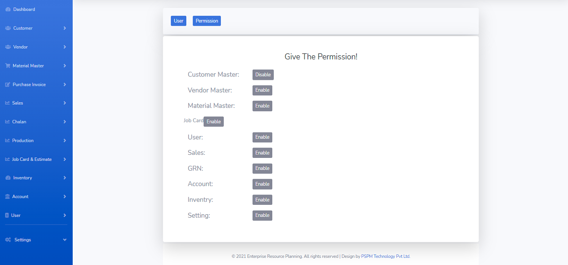Disable the Customer Master permission

click(x=263, y=75)
